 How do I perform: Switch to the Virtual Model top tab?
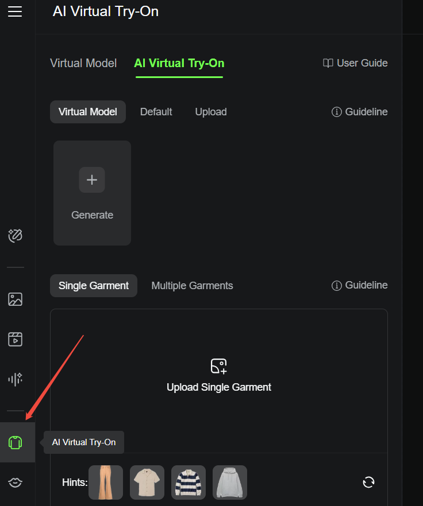coord(83,63)
